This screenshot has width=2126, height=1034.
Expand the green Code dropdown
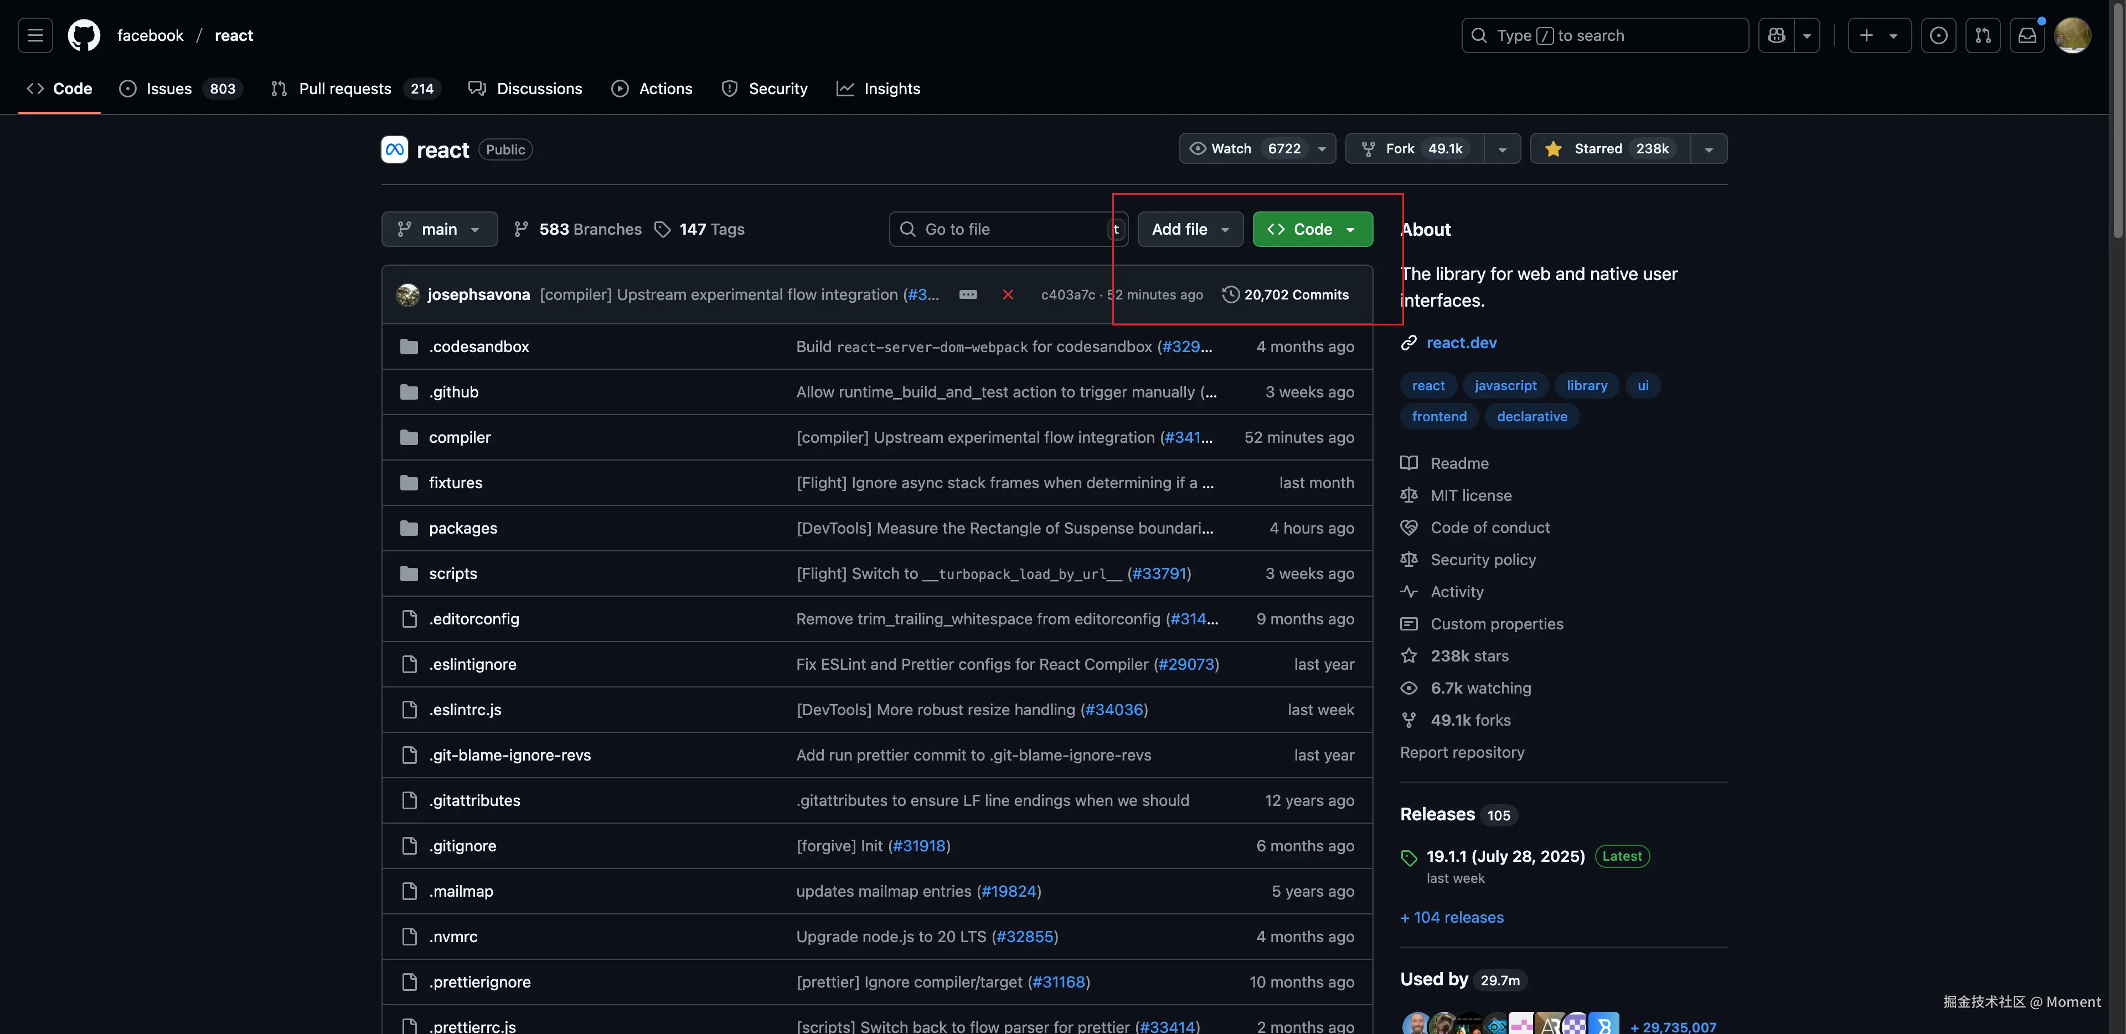pyautogui.click(x=1312, y=229)
